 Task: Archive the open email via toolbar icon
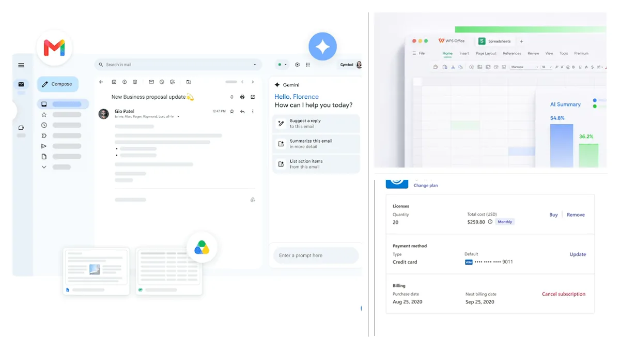tap(114, 82)
